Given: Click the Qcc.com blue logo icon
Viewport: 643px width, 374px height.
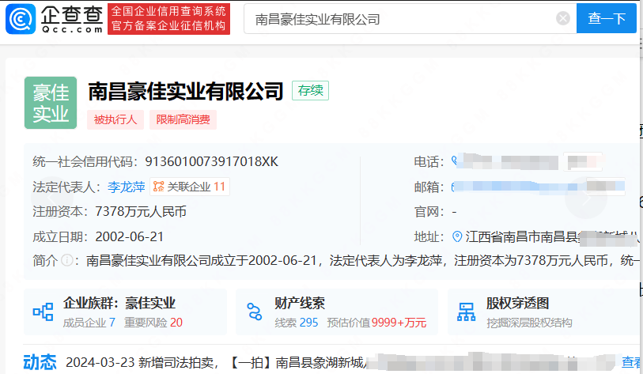Looking at the screenshot, I should 21,19.
